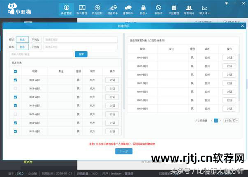This screenshot has width=248, height=177.
Task: Click the selected friends list vertical scrollbar
Action: 239,77
